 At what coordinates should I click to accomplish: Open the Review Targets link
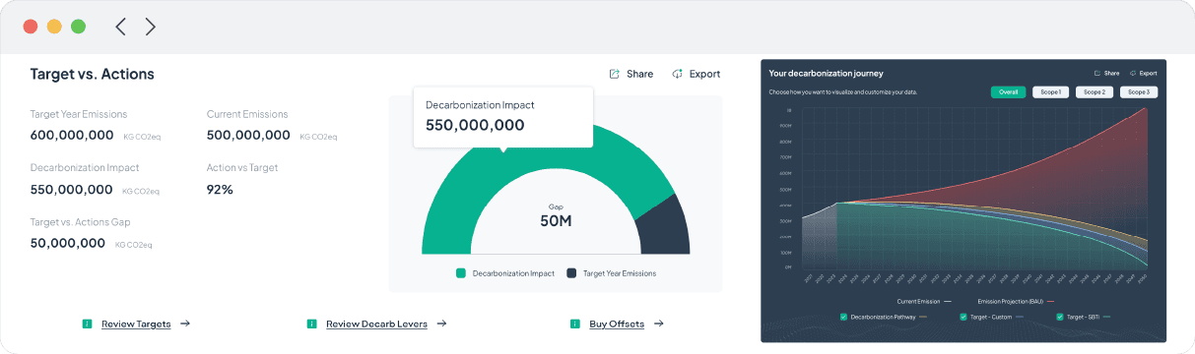tap(136, 324)
